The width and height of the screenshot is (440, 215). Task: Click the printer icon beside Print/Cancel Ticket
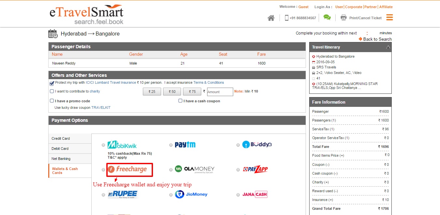(343, 18)
